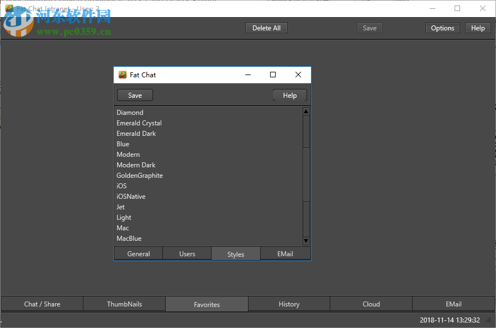Maximize the Fat Chat Intranet main window
The image size is (496, 328).
click(457, 8)
